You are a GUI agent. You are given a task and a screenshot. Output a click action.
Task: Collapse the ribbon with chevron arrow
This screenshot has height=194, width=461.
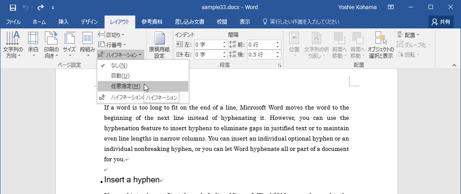[454, 65]
